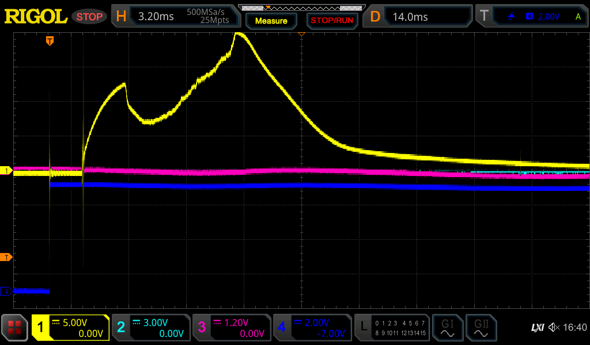Click the orange trigger level marker on left edge
The height and width of the screenshot is (345, 590).
[x=6, y=257]
